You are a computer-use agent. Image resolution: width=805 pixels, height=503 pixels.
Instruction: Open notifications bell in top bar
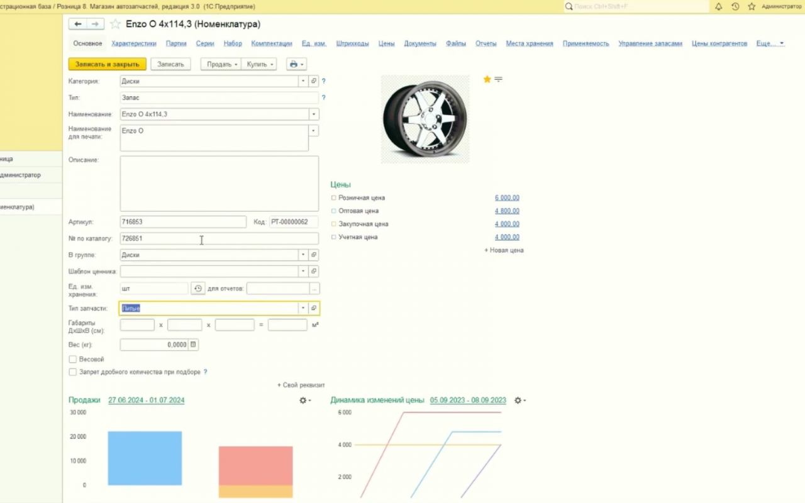pos(719,6)
